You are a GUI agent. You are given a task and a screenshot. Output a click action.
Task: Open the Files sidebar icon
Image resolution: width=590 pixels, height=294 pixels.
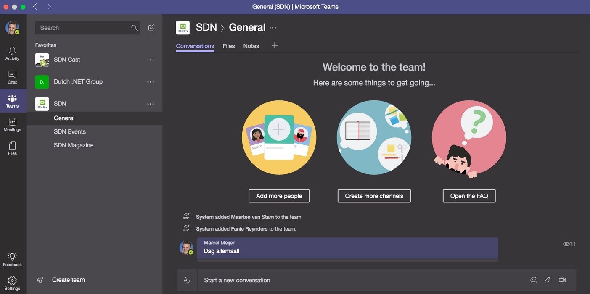[12, 145]
